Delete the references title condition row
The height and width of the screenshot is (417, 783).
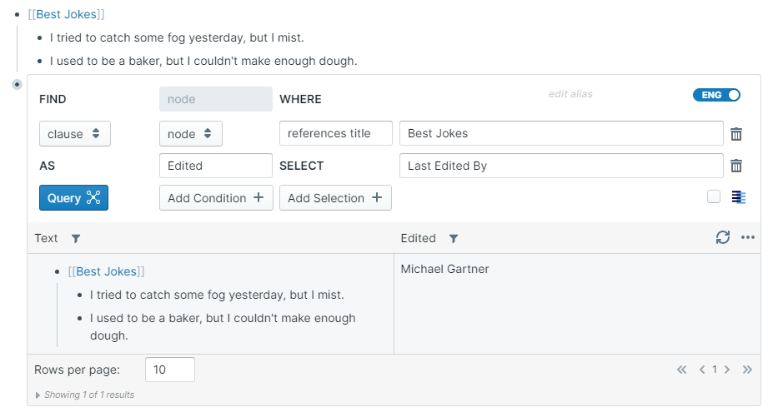pyautogui.click(x=736, y=134)
